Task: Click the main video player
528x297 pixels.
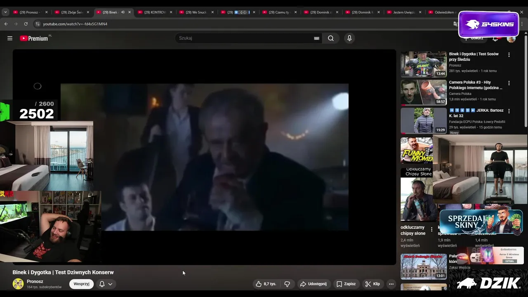Action: point(204,157)
